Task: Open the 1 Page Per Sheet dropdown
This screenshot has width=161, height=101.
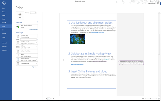Action: coord(27,64)
